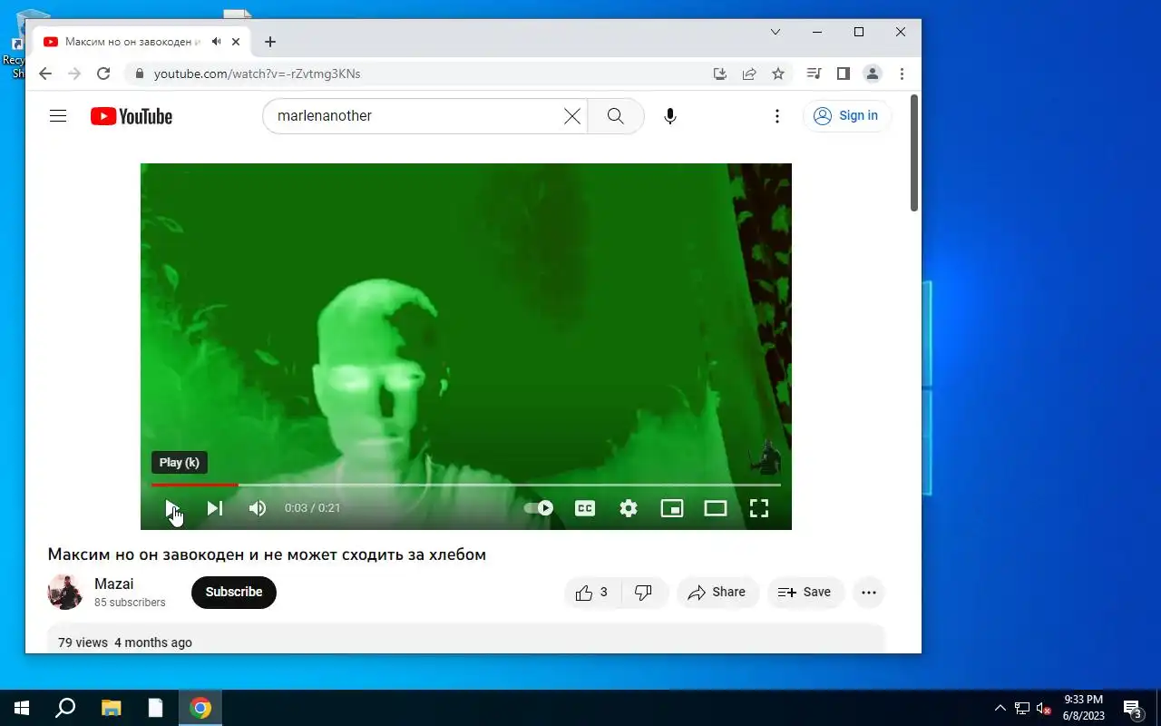Open the YouTube hamburger guide menu
The width and height of the screenshot is (1161, 726).
[58, 116]
